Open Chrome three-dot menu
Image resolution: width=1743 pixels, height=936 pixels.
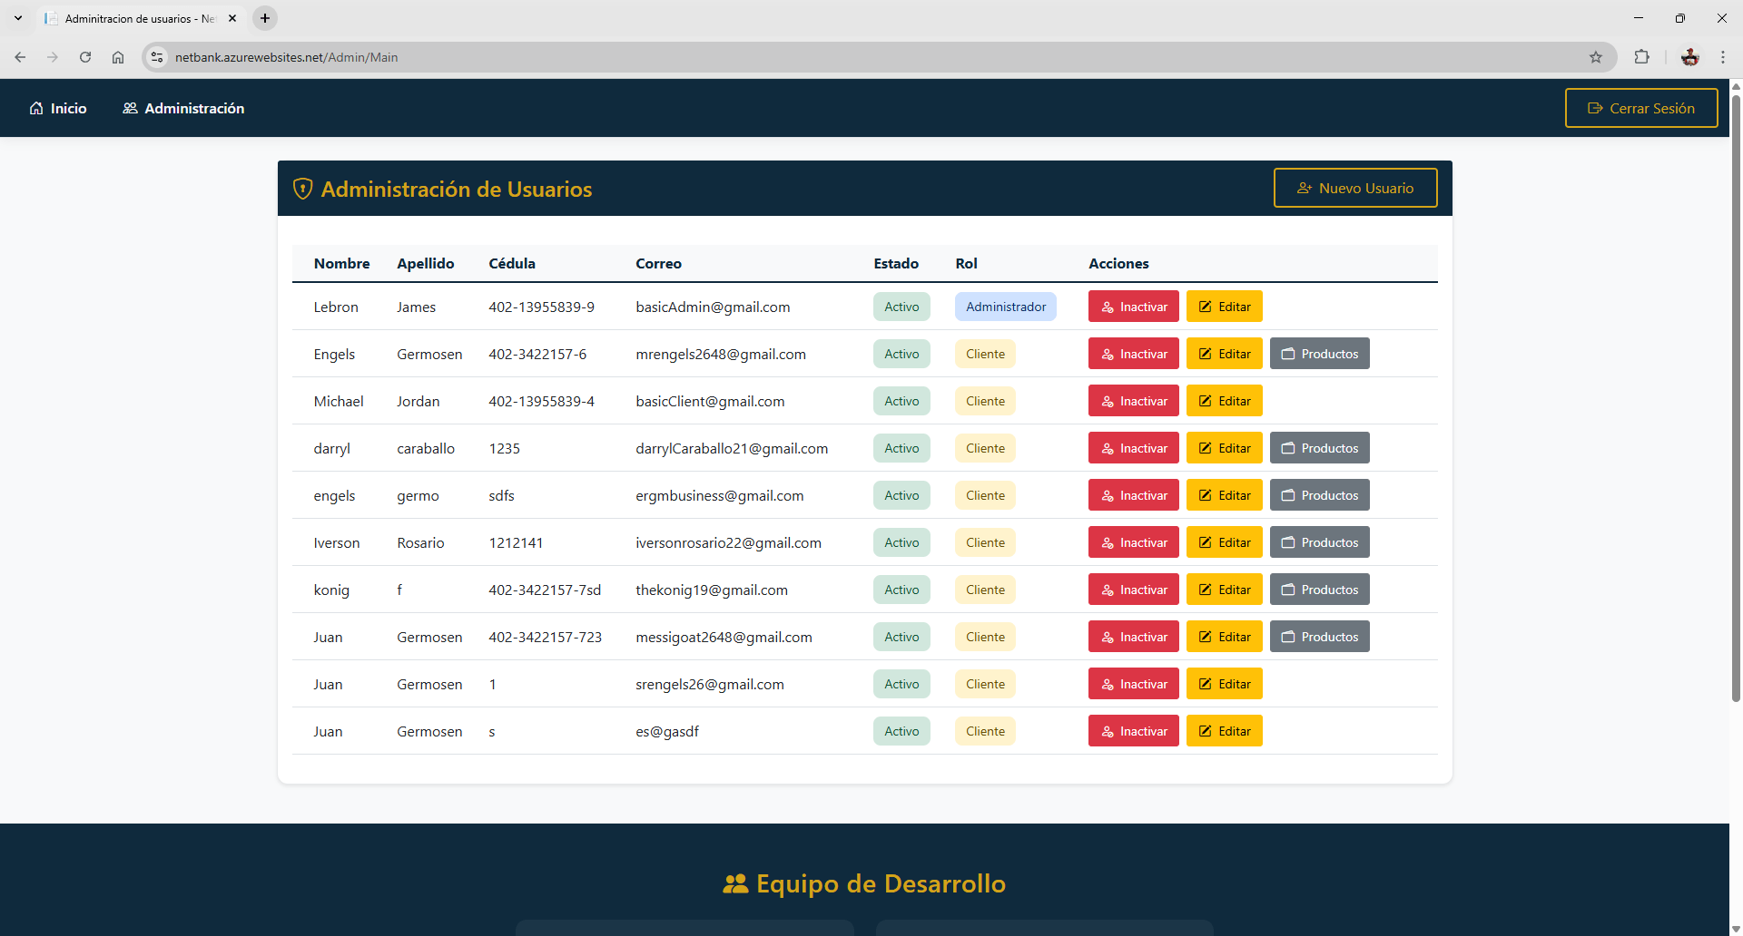pyautogui.click(x=1722, y=57)
